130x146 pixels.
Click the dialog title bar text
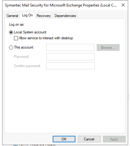[61, 5]
